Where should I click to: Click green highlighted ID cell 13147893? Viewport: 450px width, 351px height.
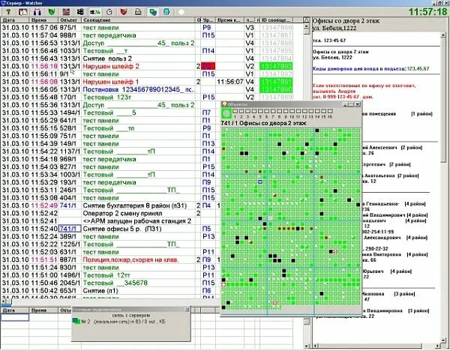pyautogui.click(x=276, y=66)
